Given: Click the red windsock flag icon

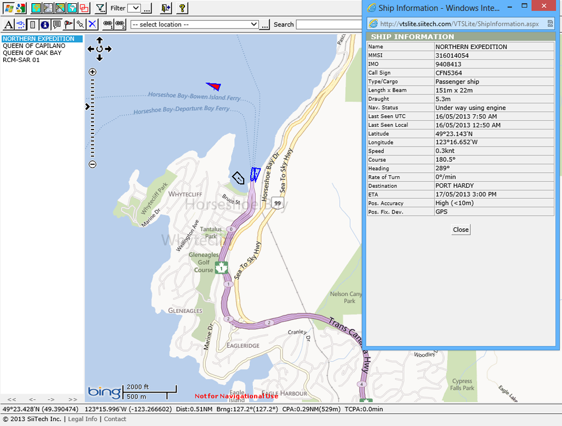Looking at the screenshot, I should [69, 24].
